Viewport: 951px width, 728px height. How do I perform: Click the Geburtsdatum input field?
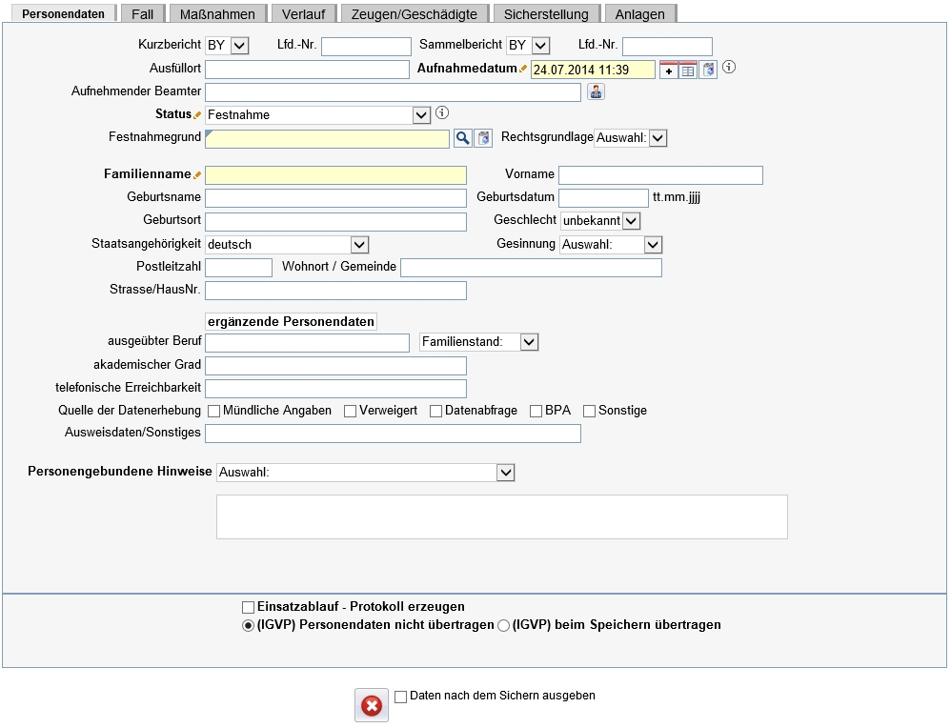[603, 198]
